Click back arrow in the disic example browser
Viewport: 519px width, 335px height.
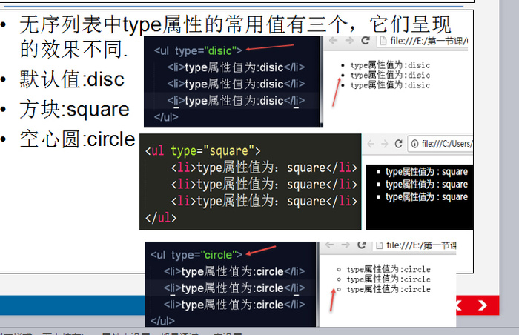click(331, 42)
